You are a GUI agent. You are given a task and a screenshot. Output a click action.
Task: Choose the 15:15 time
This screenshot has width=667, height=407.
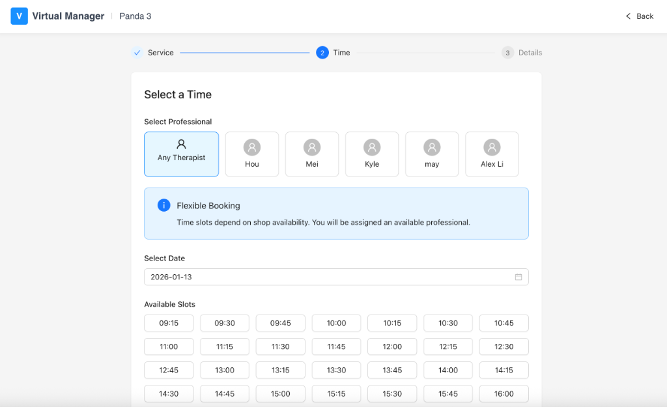click(x=337, y=394)
